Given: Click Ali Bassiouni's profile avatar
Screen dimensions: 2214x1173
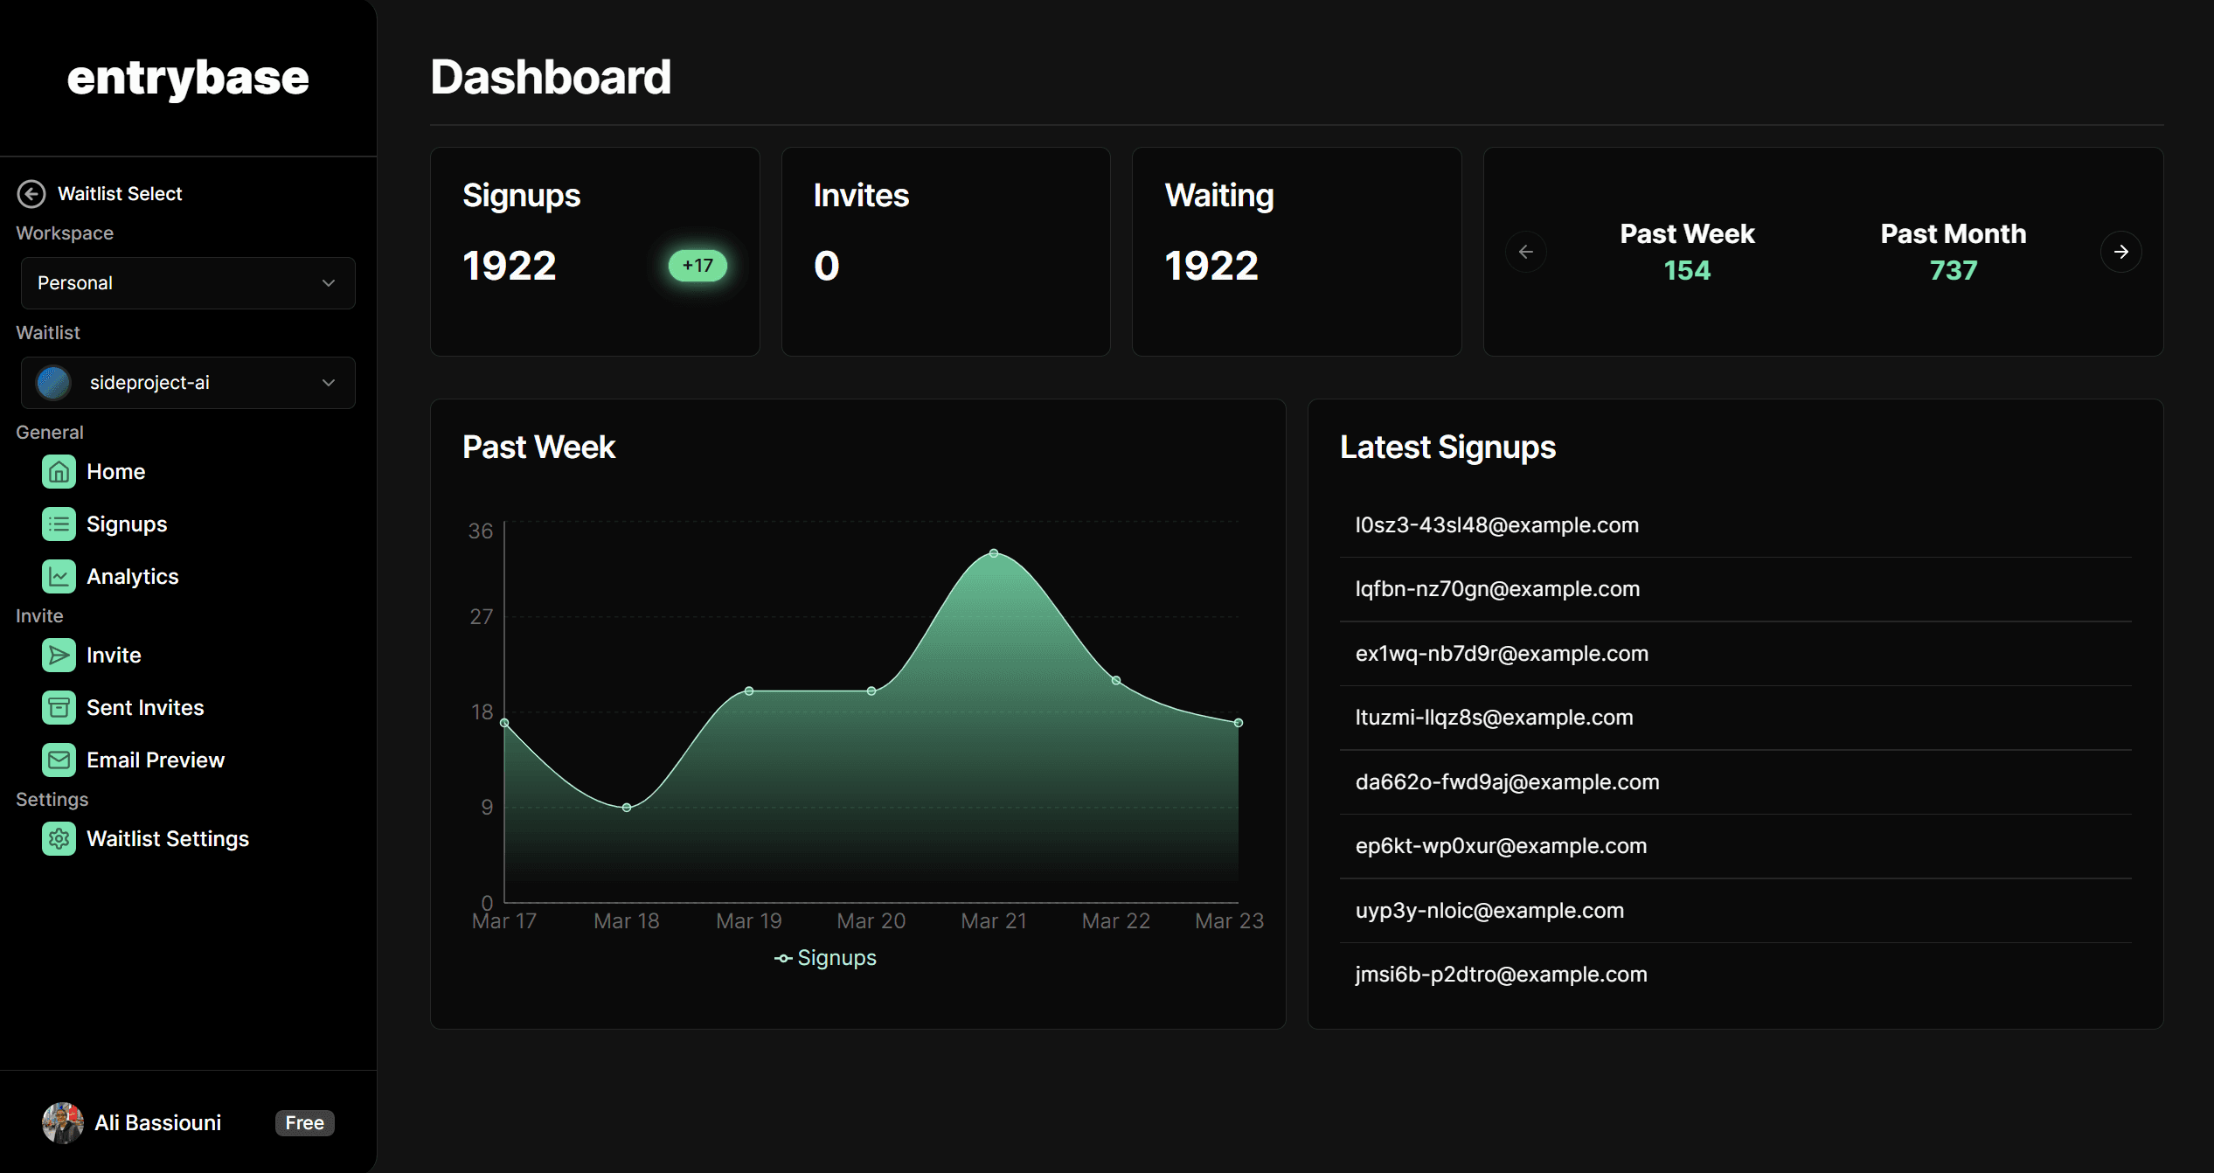Looking at the screenshot, I should 63,1122.
